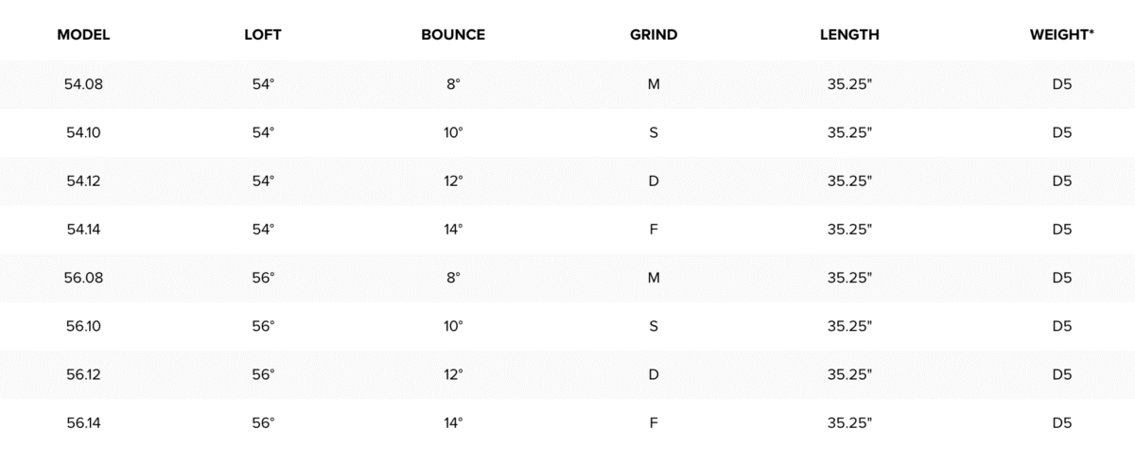Click the BOUNCE column header
This screenshot has width=1135, height=463.
click(x=453, y=35)
